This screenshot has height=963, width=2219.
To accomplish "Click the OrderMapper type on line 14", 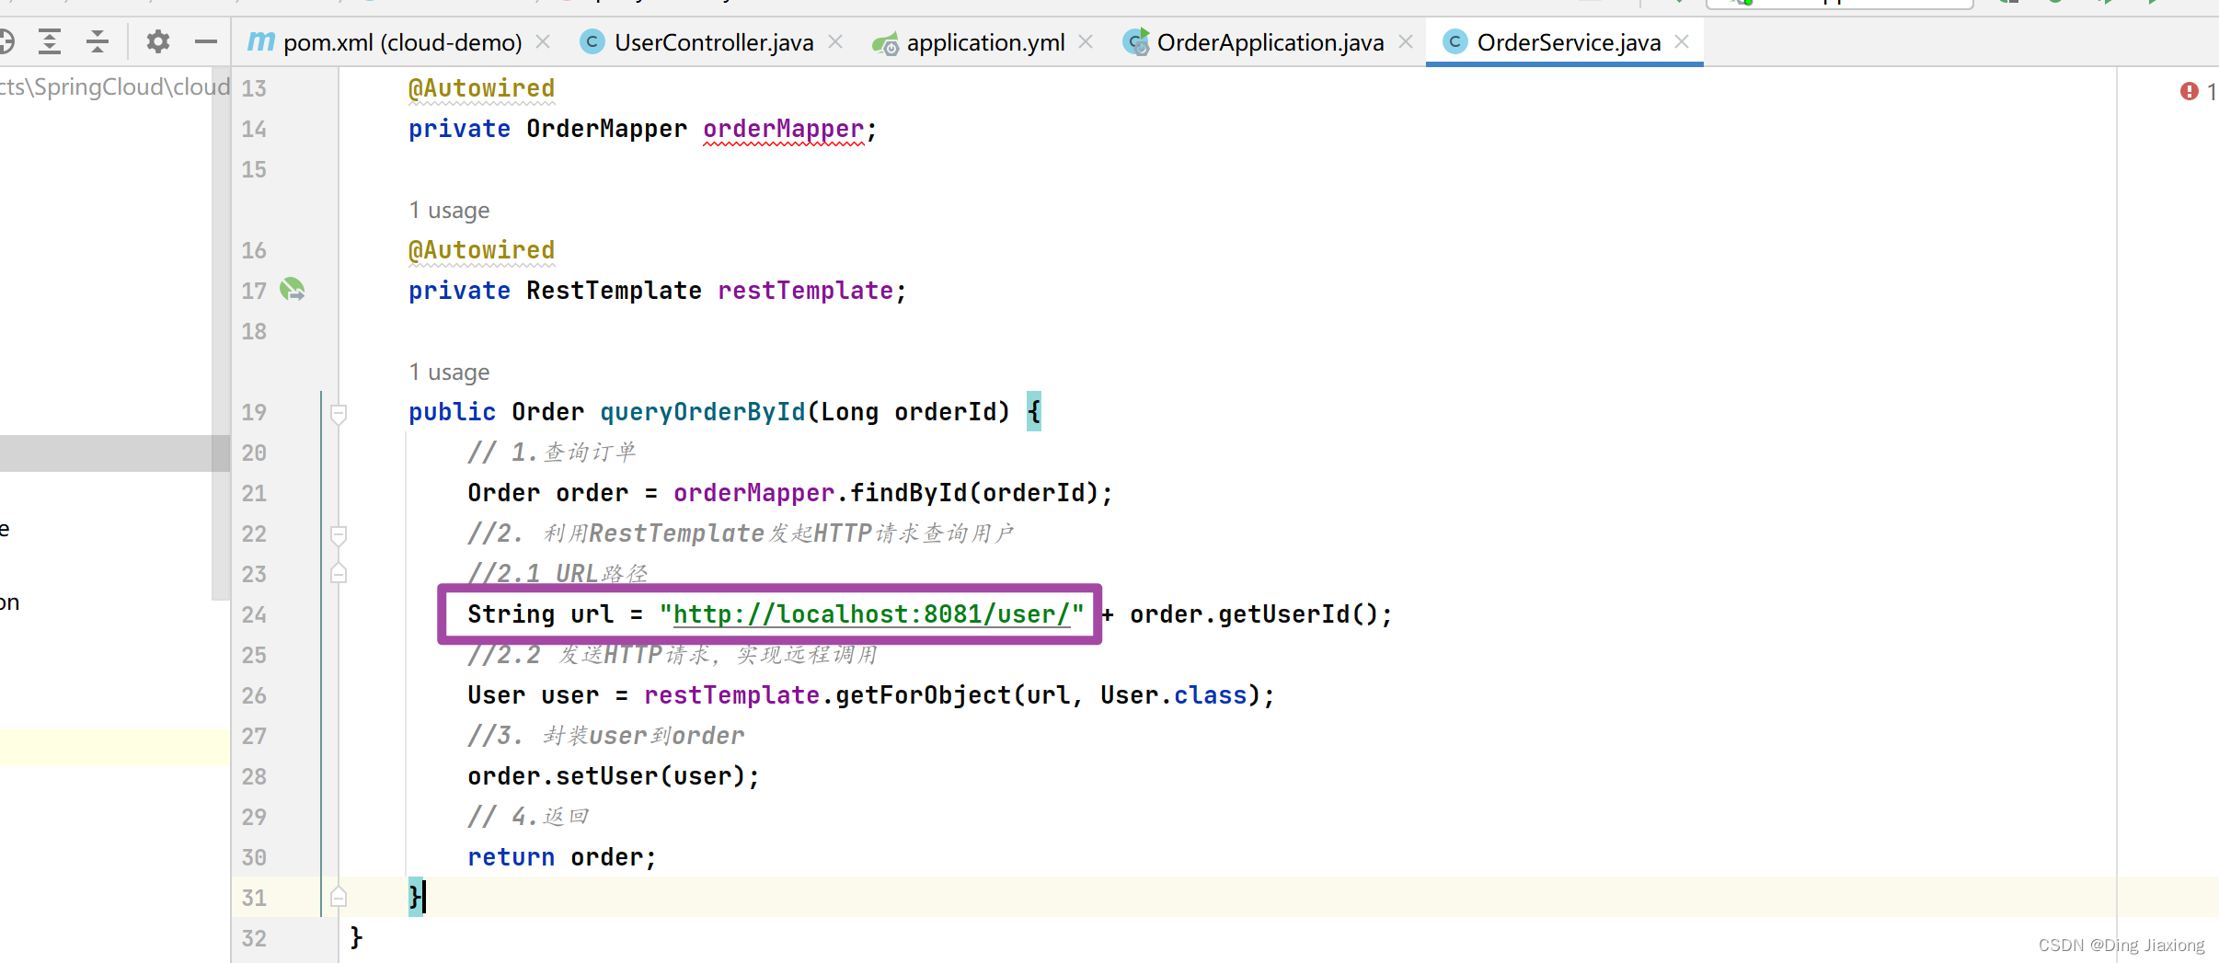I will [606, 129].
